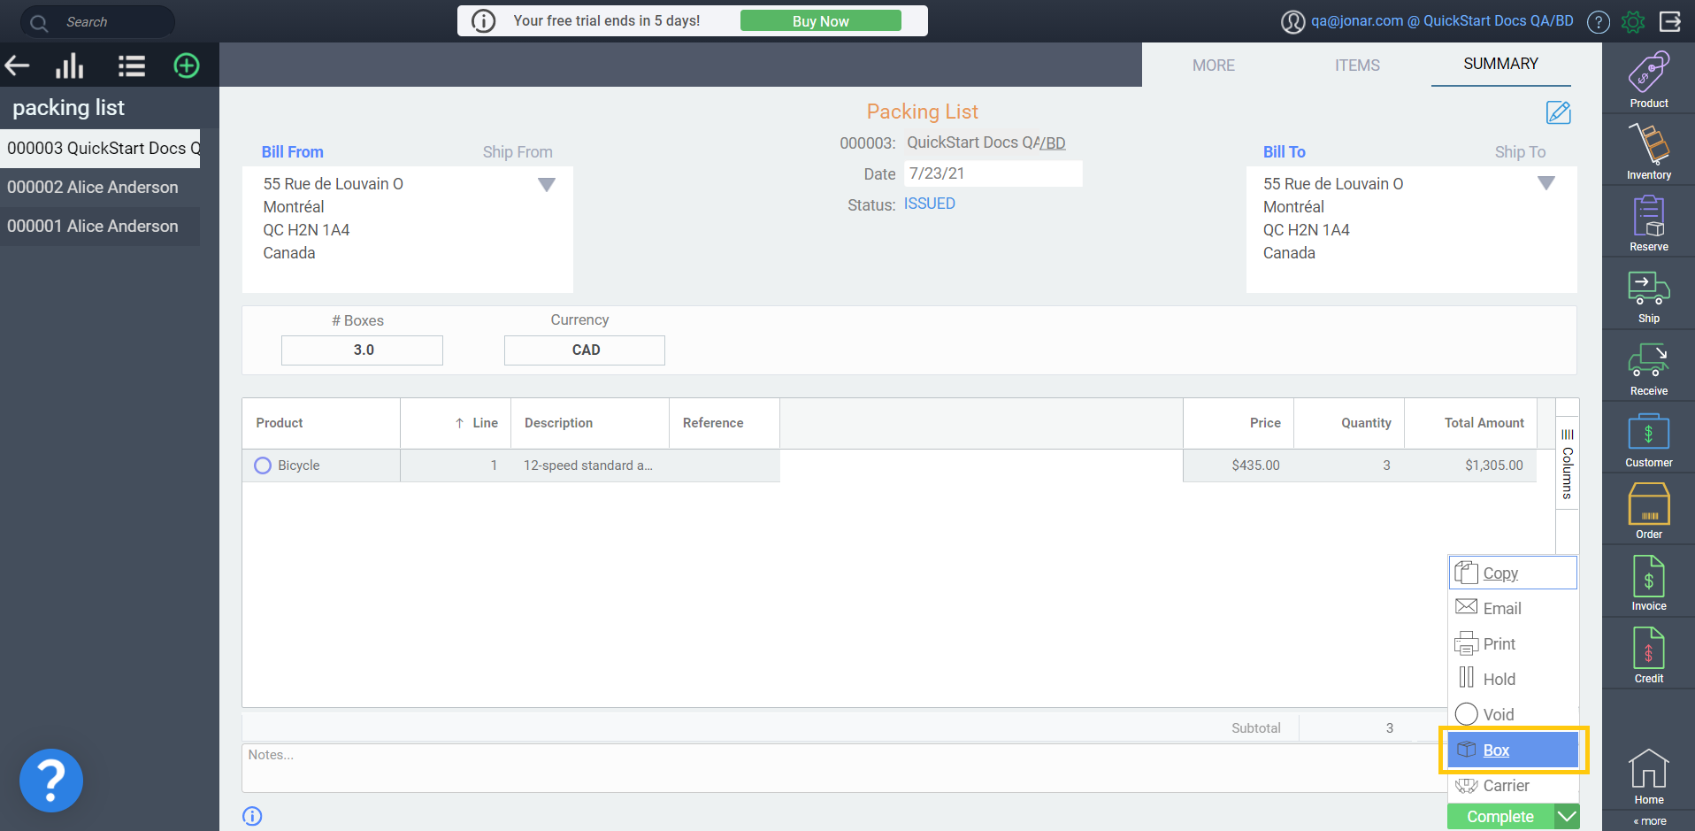Add new packing list plus icon

(x=187, y=65)
